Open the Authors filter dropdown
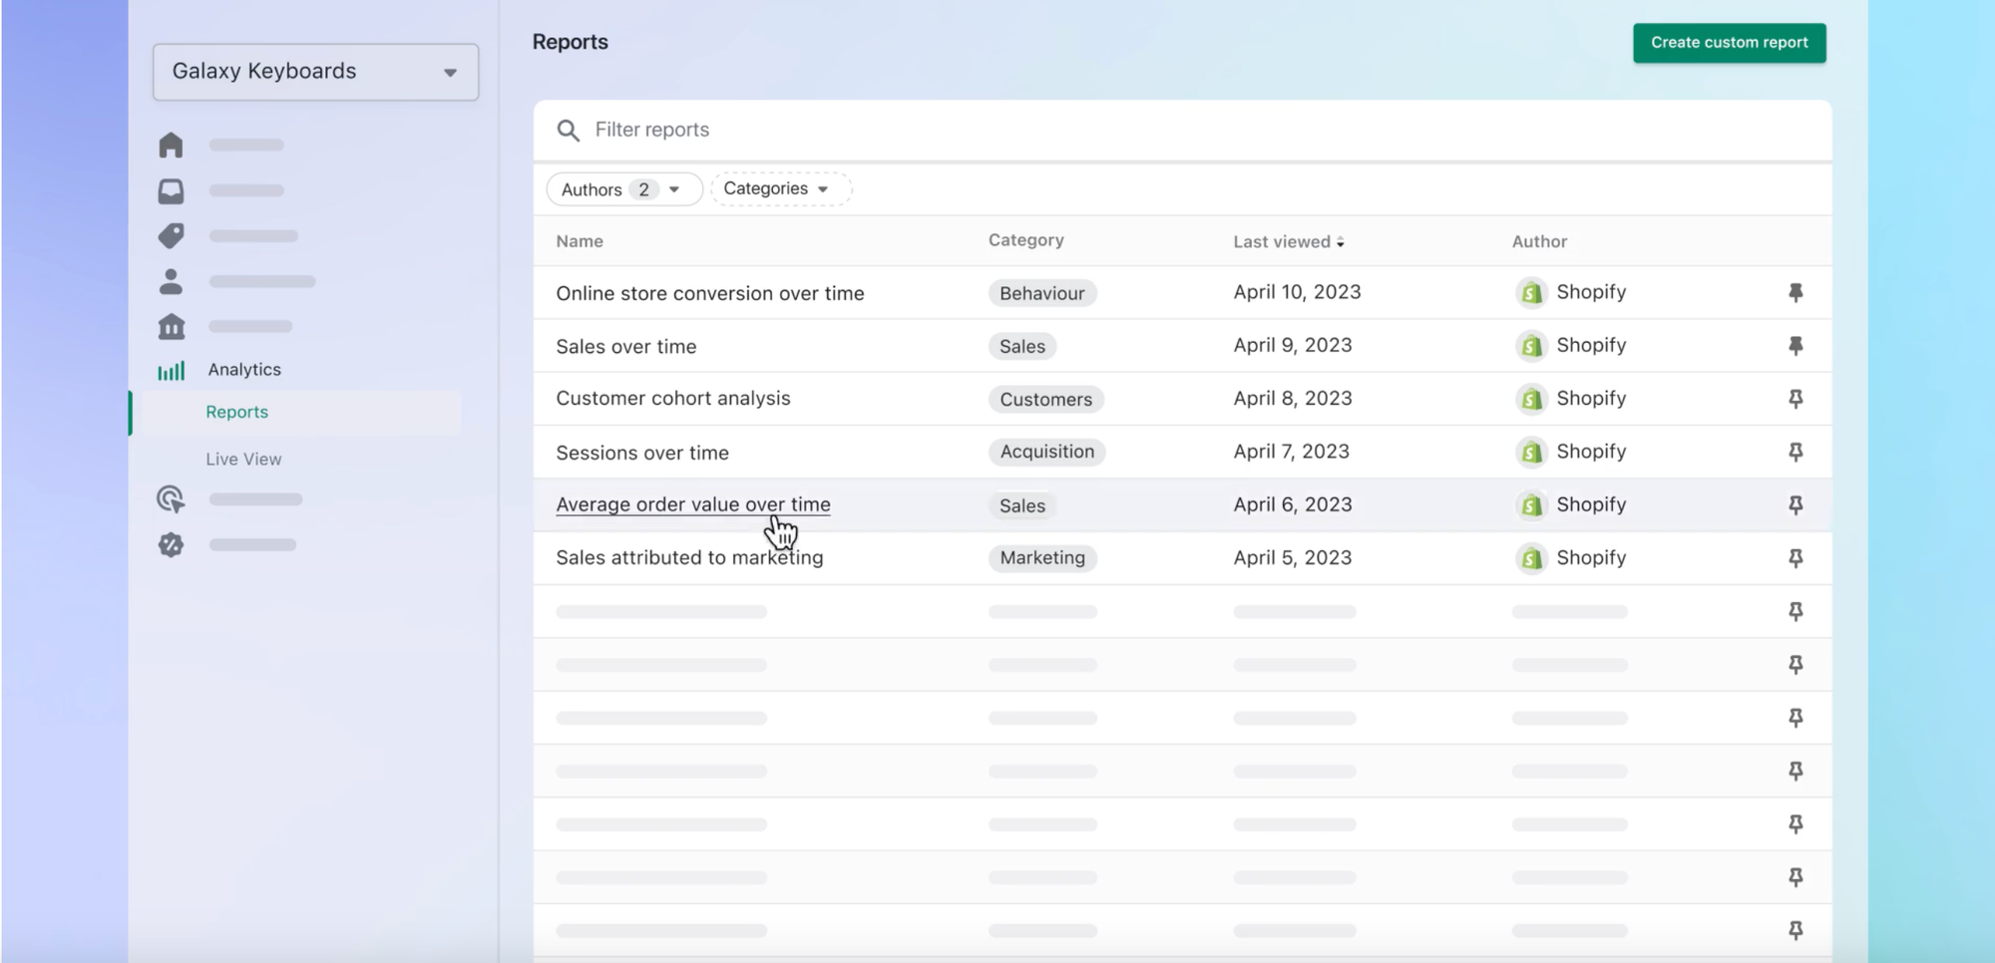 (622, 188)
